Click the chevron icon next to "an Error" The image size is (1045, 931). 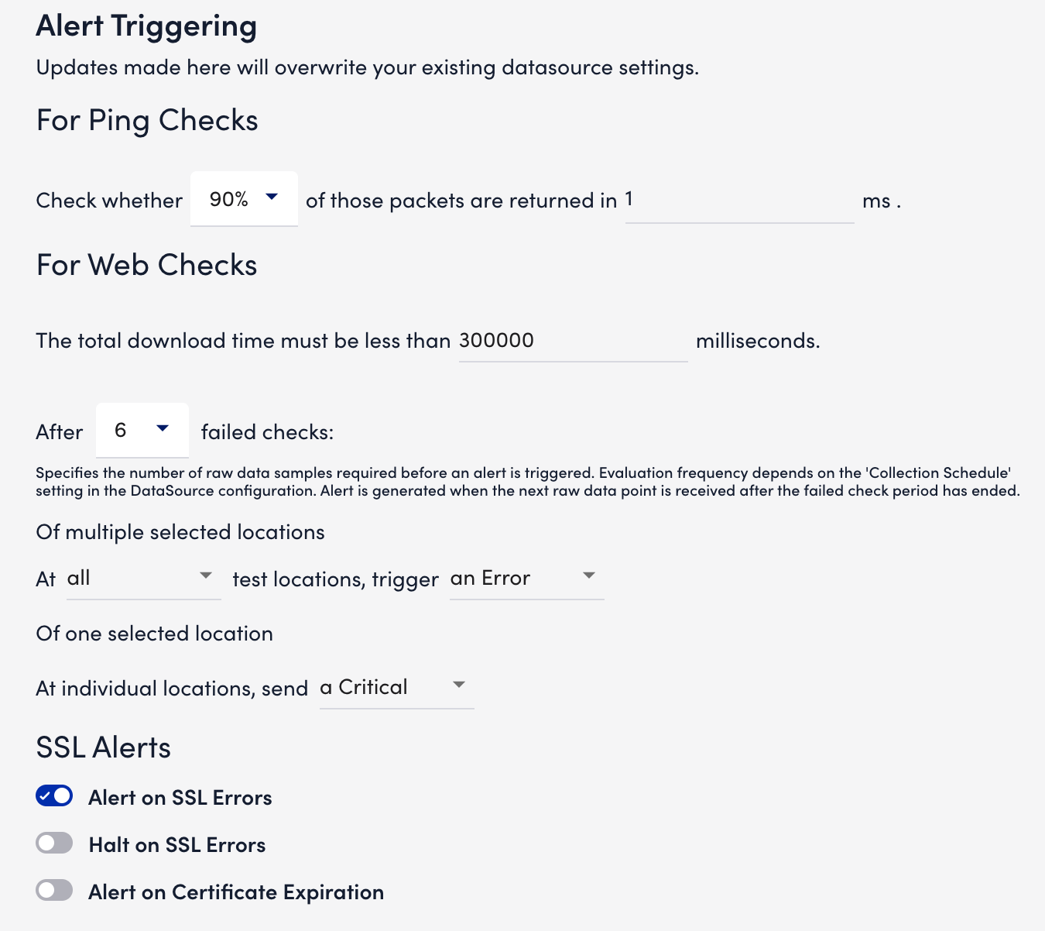click(590, 576)
